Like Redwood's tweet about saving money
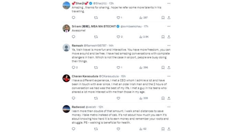 118,129
